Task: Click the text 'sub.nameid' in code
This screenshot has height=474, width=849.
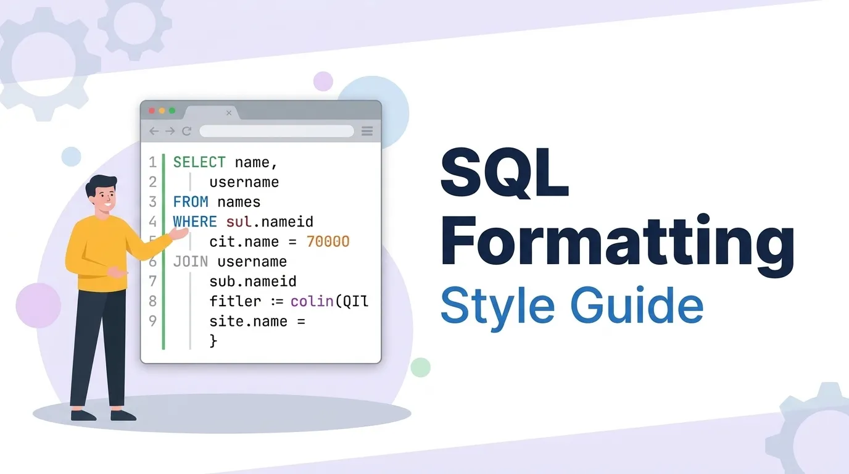Action: pyautogui.click(x=253, y=281)
